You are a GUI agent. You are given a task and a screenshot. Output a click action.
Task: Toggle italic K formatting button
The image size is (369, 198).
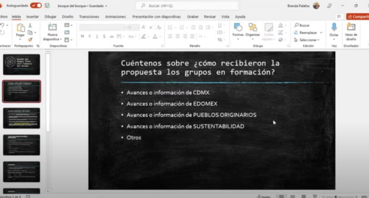point(89,36)
